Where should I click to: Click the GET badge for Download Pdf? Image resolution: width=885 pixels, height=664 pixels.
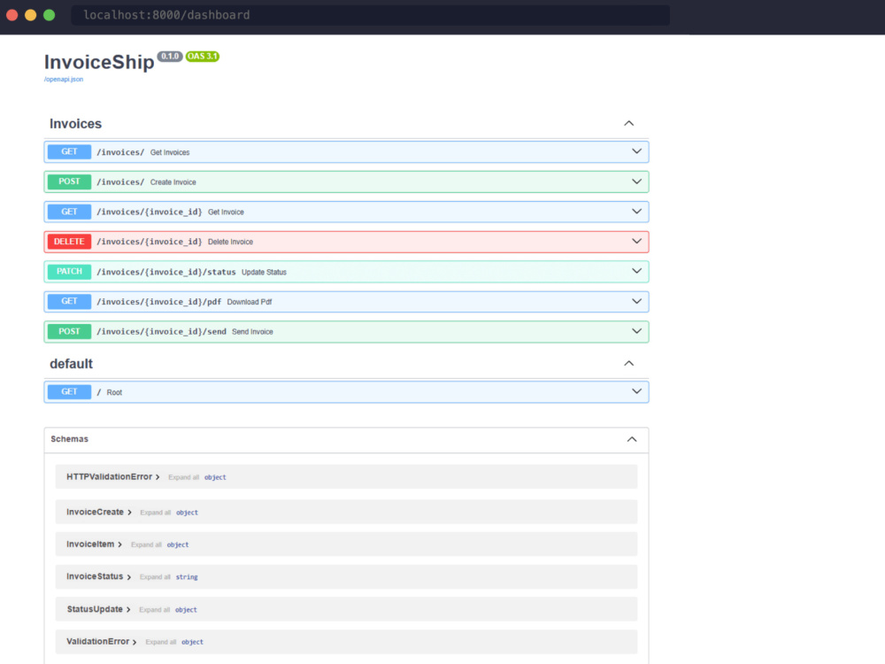click(69, 302)
